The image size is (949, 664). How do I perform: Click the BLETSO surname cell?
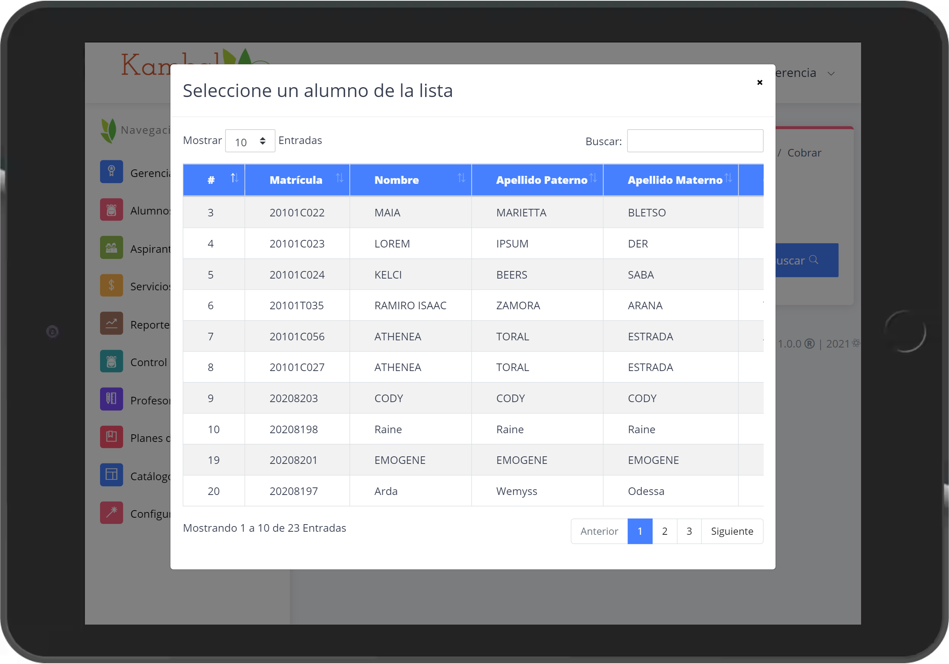pos(671,213)
